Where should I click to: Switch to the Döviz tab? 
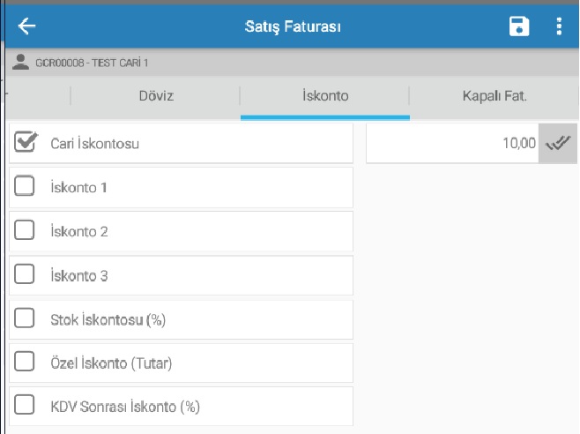coord(156,96)
